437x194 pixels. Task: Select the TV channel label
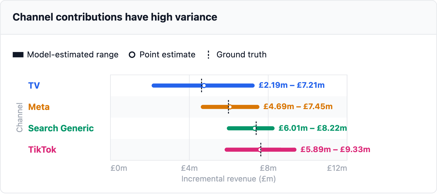pos(34,86)
